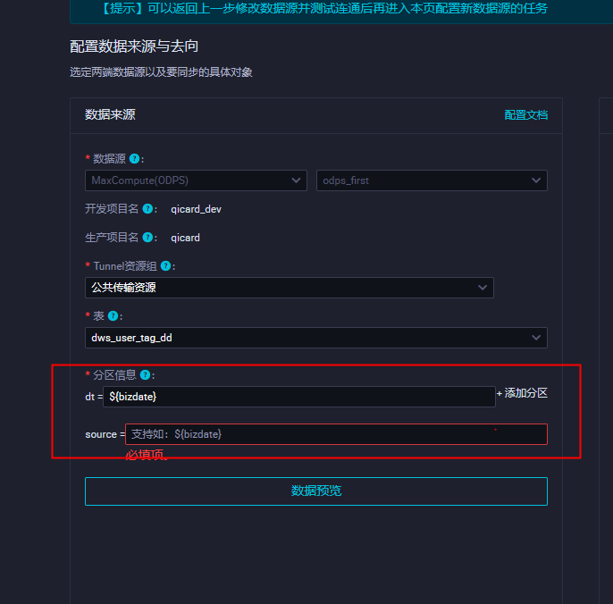613x604 pixels.
Task: Click help icon beside 生产项目名
Action: 147,238
